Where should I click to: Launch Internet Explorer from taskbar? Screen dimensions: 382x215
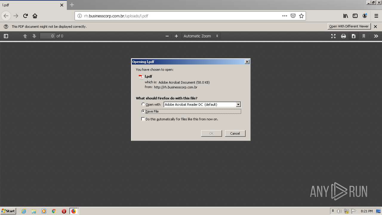pos(24,211)
